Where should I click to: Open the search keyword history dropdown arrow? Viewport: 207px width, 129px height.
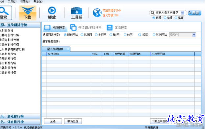coord(182,13)
